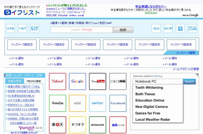Open the 楽天 site tile
The height and width of the screenshot is (134, 203).
coord(57,125)
